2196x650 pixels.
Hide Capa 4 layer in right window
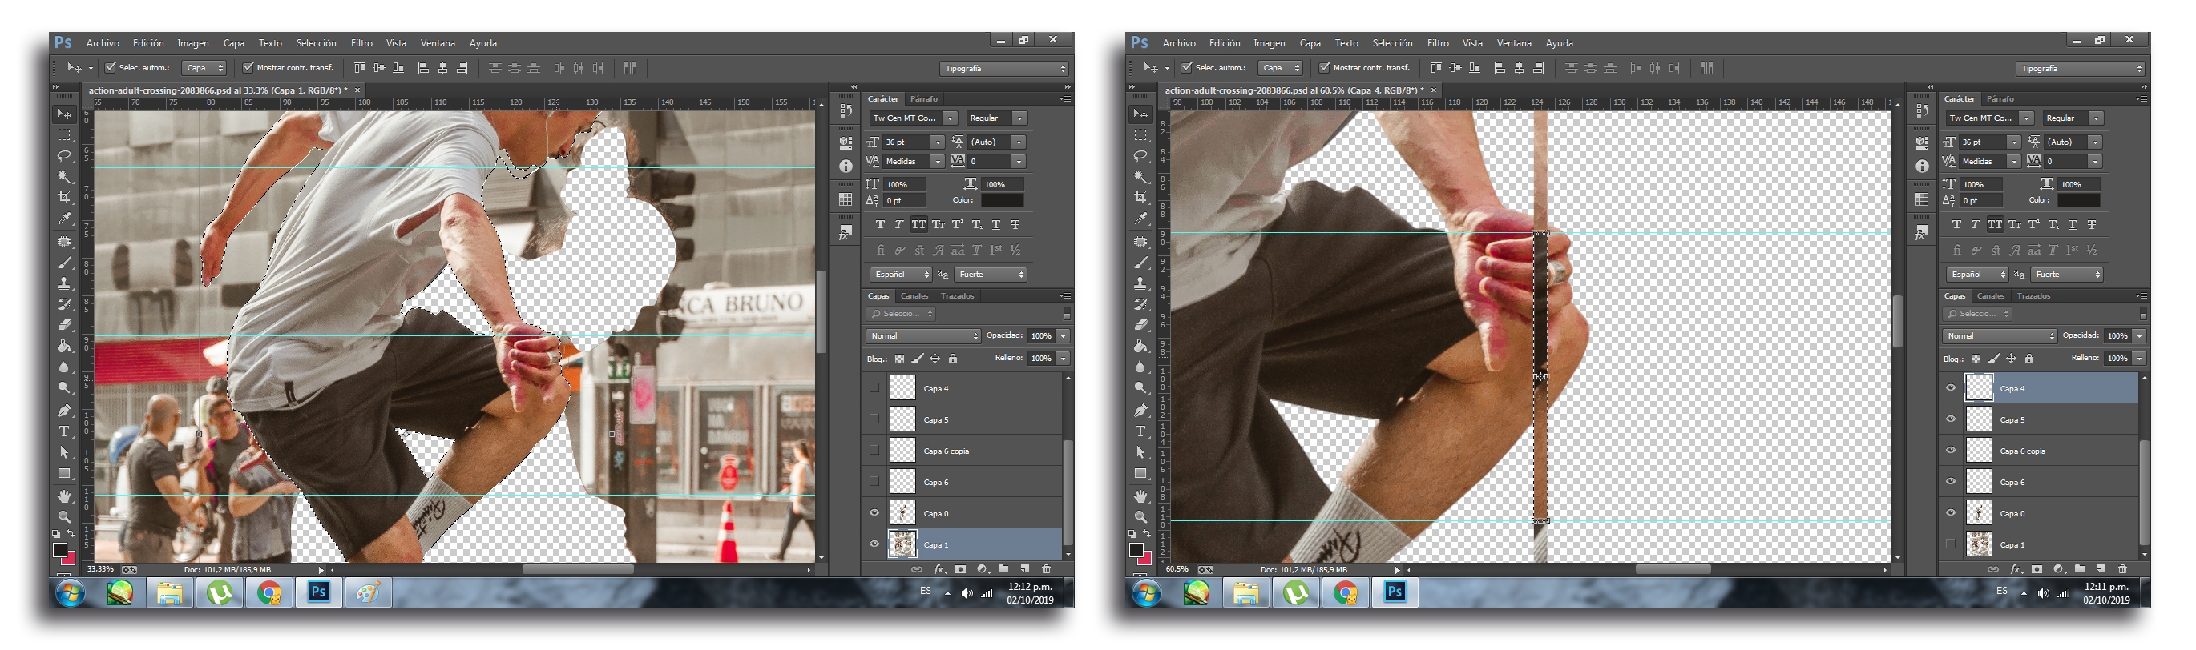point(1951,387)
